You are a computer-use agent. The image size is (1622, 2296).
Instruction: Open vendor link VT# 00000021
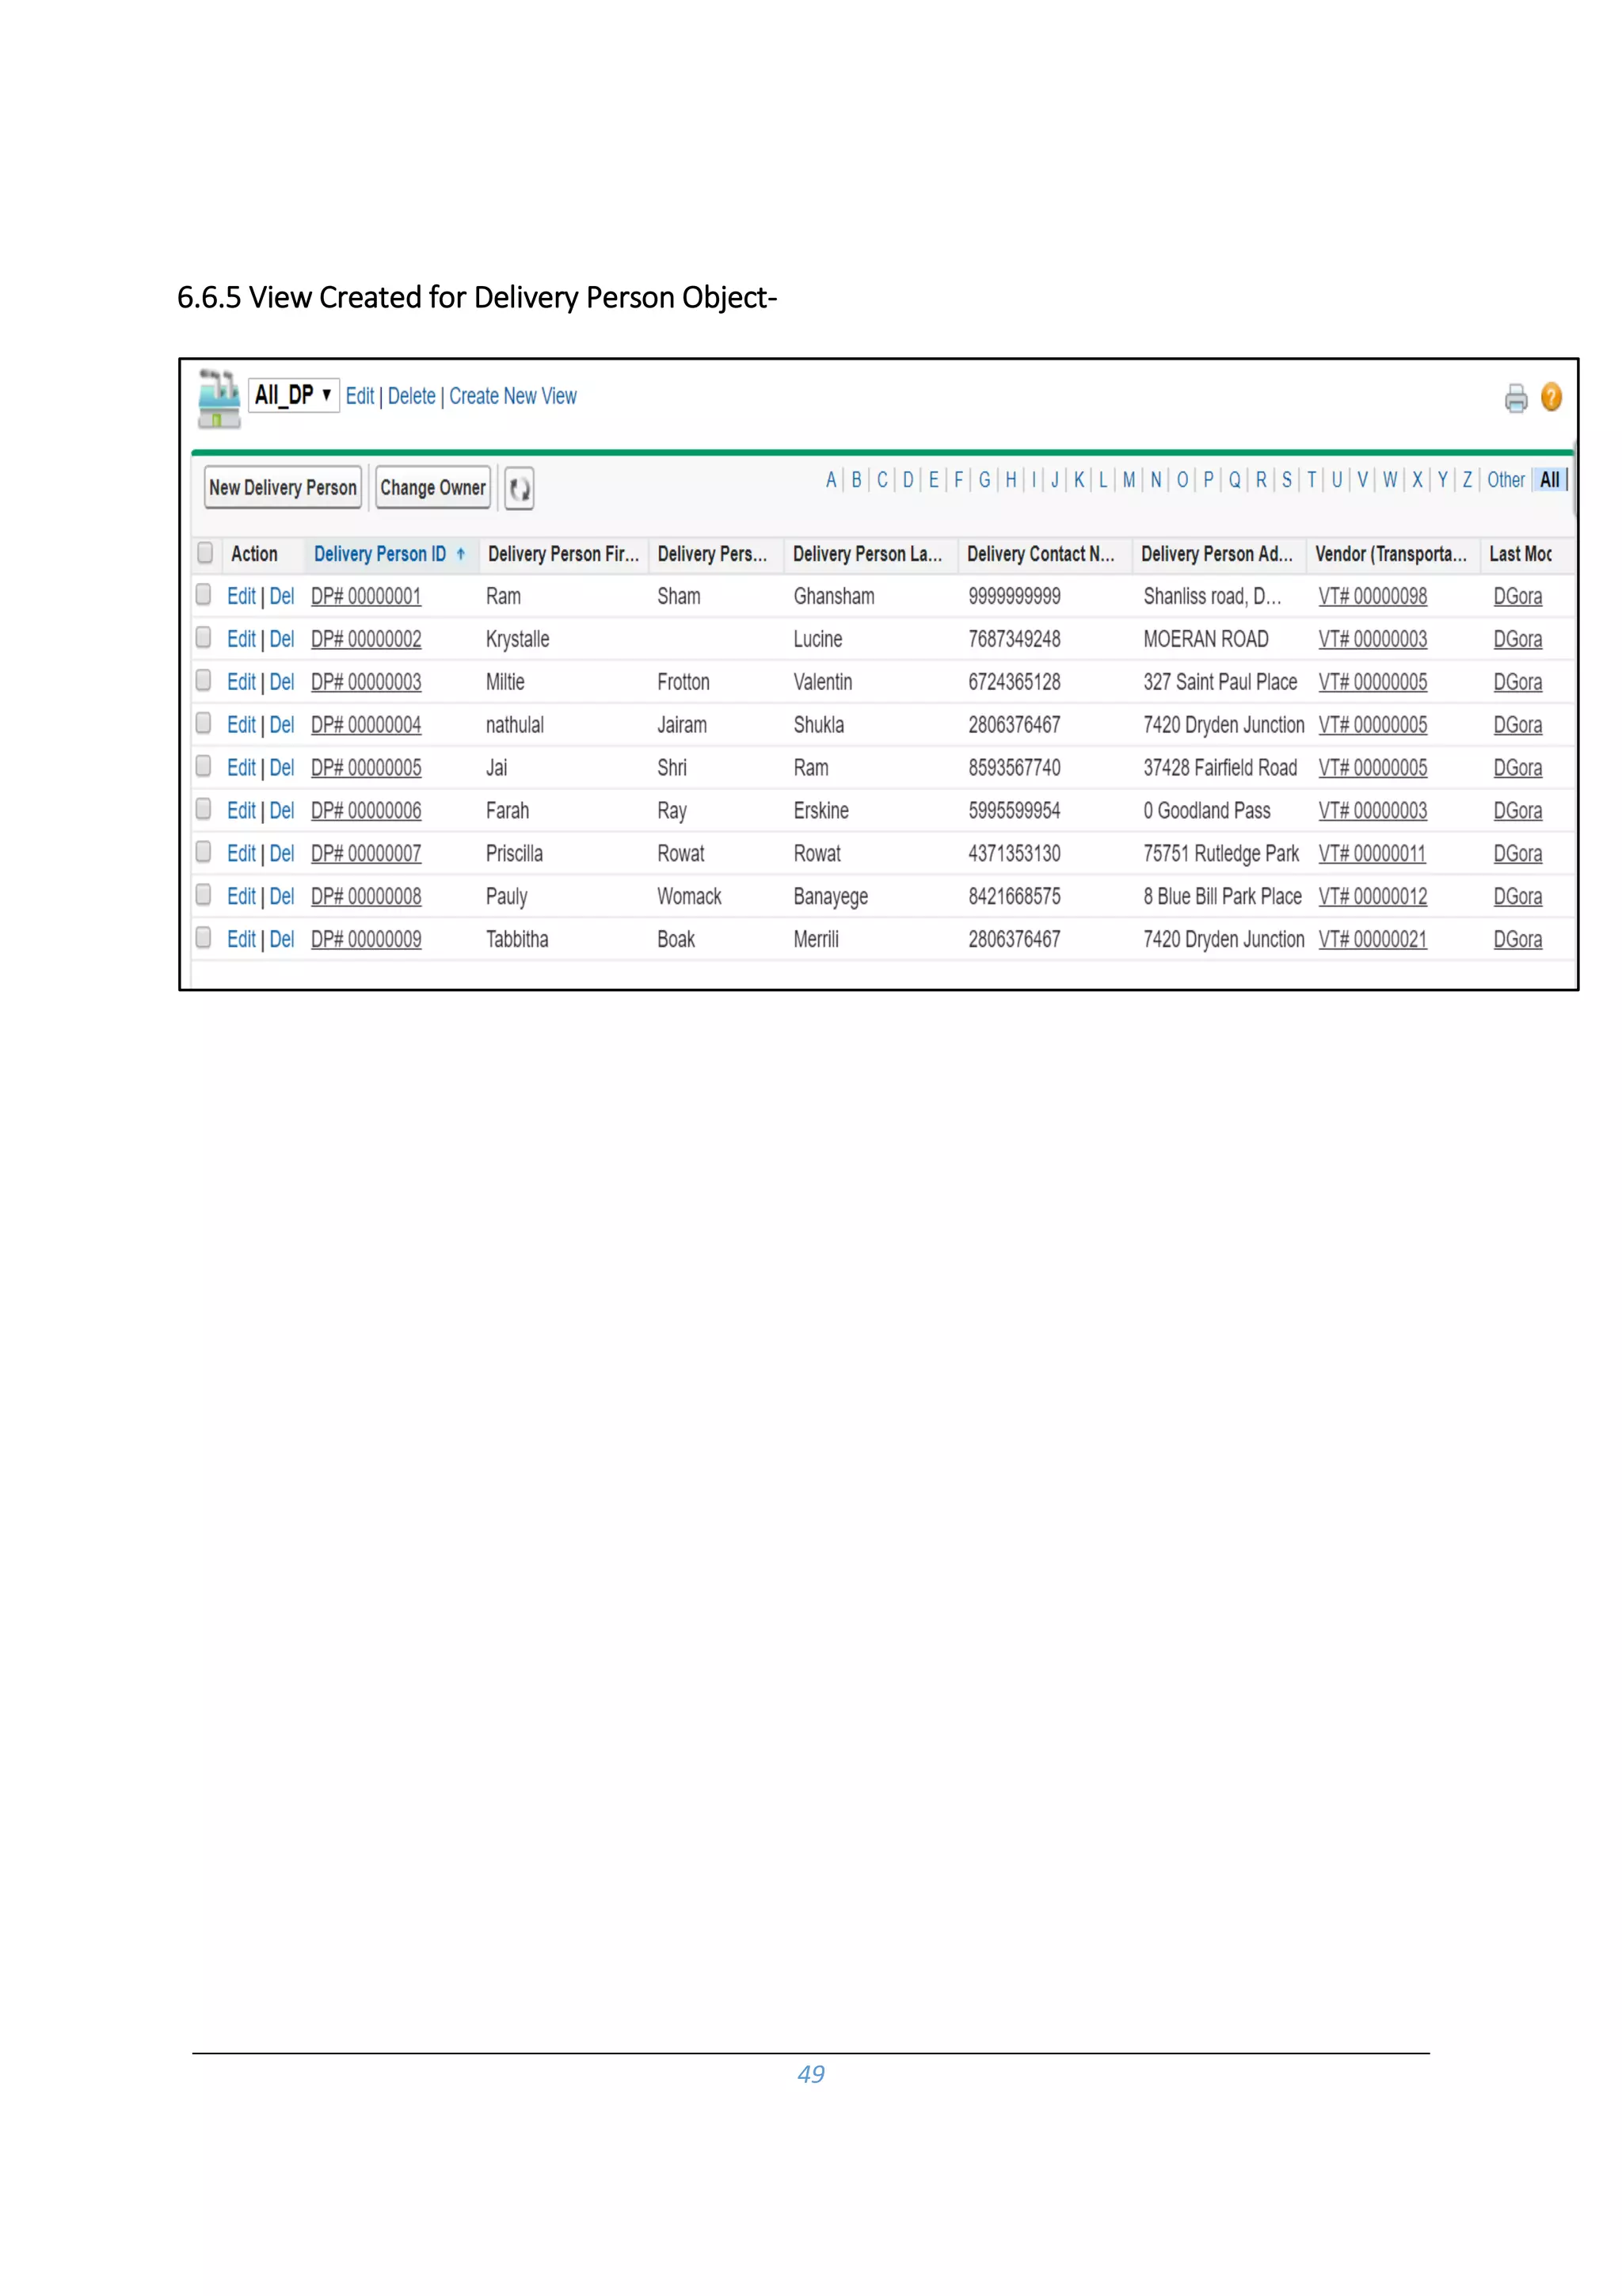(x=1373, y=940)
